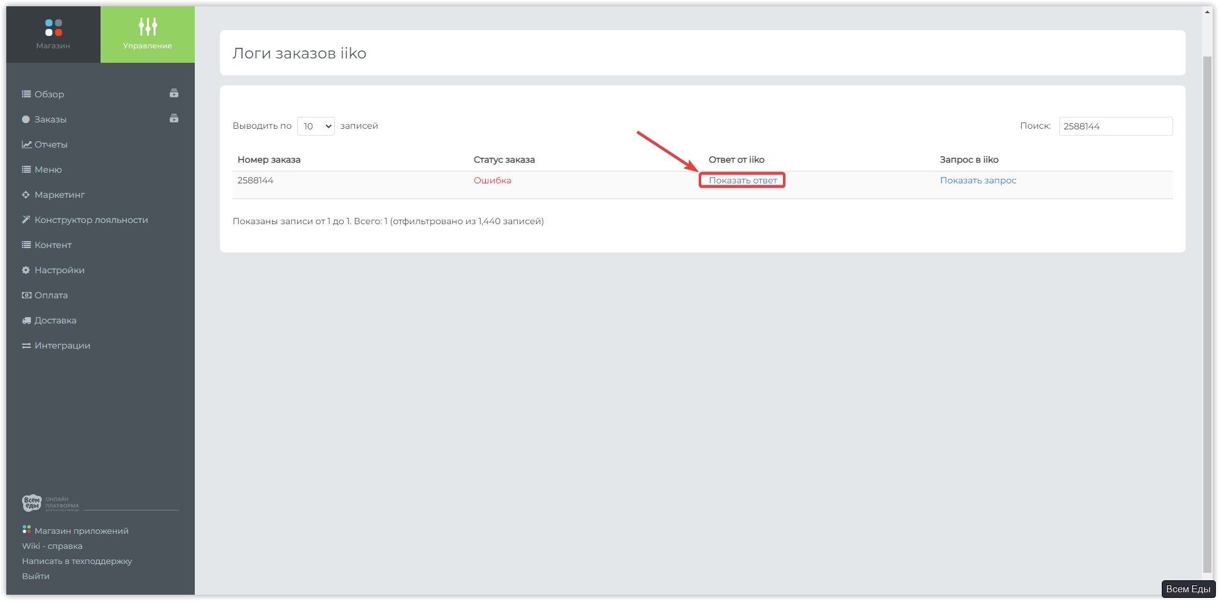Open Wiki - справка link
Image resolution: width=1219 pixels, height=601 pixels.
click(x=52, y=546)
